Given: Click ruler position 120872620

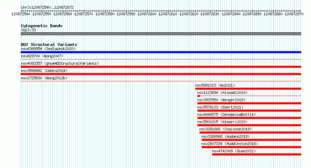Looking at the screenshot, I should click(189, 14).
